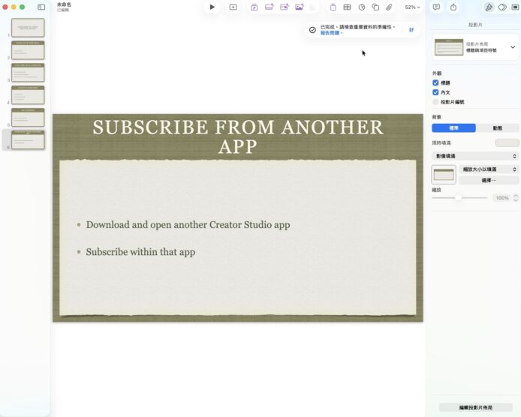
Task: Insert a chart from the toolbar
Action: pyautogui.click(x=362, y=7)
